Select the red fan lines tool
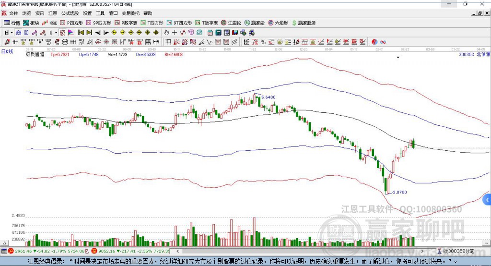The image size is (491, 266). 176,42
